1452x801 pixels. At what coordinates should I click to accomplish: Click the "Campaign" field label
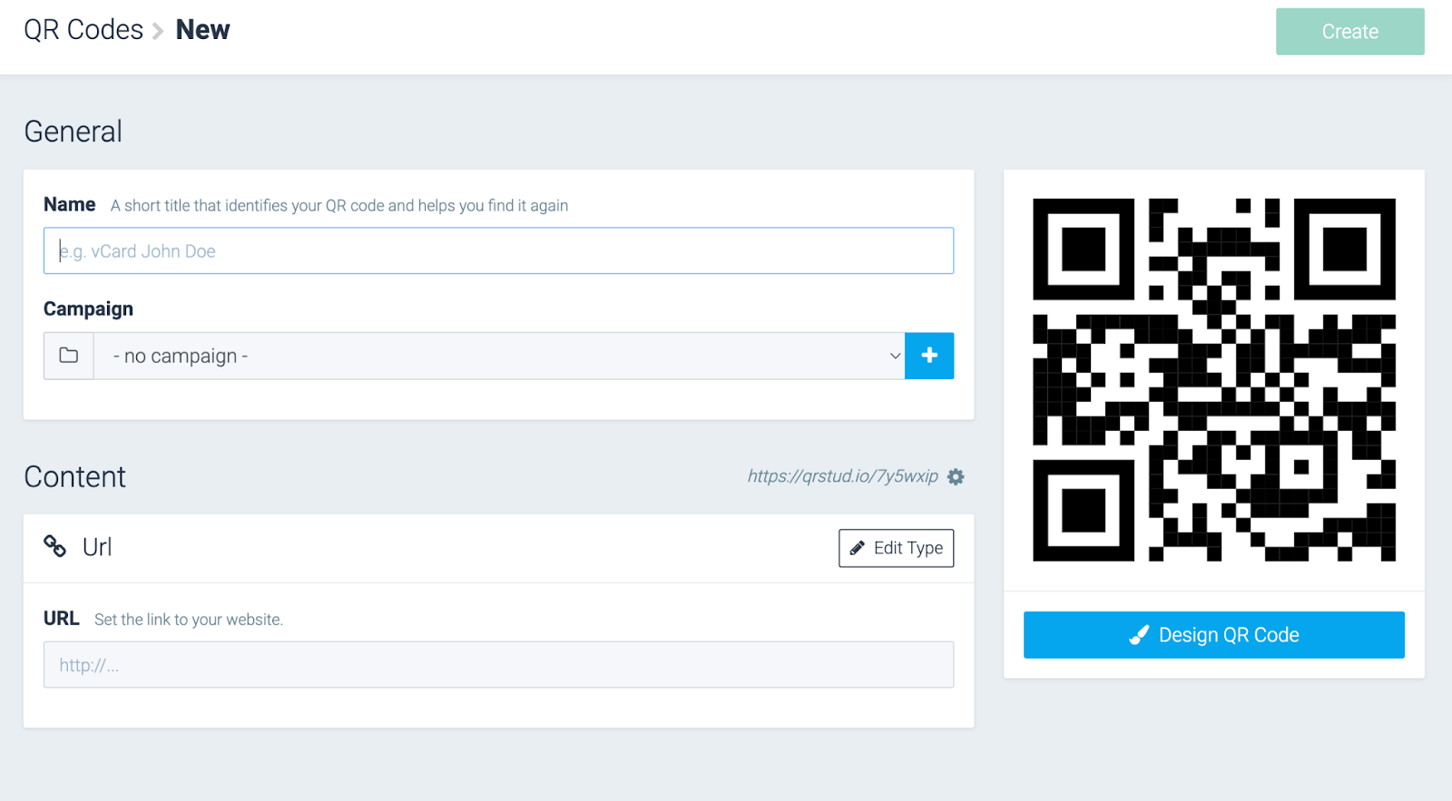pos(88,309)
